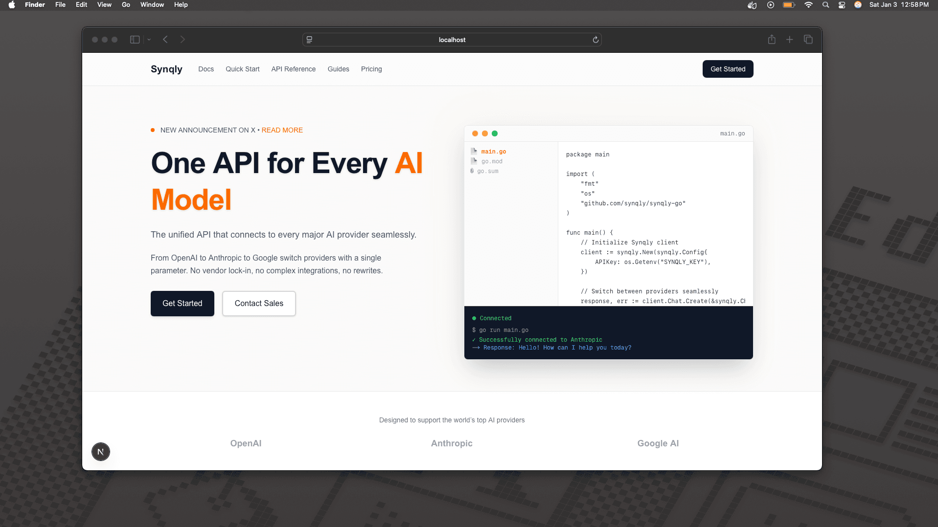
Task: Go back with the browser back arrow
Action: [x=165, y=40]
